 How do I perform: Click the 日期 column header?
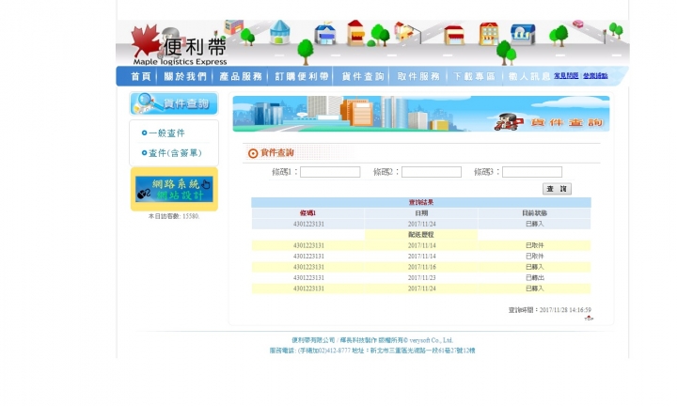tap(421, 213)
